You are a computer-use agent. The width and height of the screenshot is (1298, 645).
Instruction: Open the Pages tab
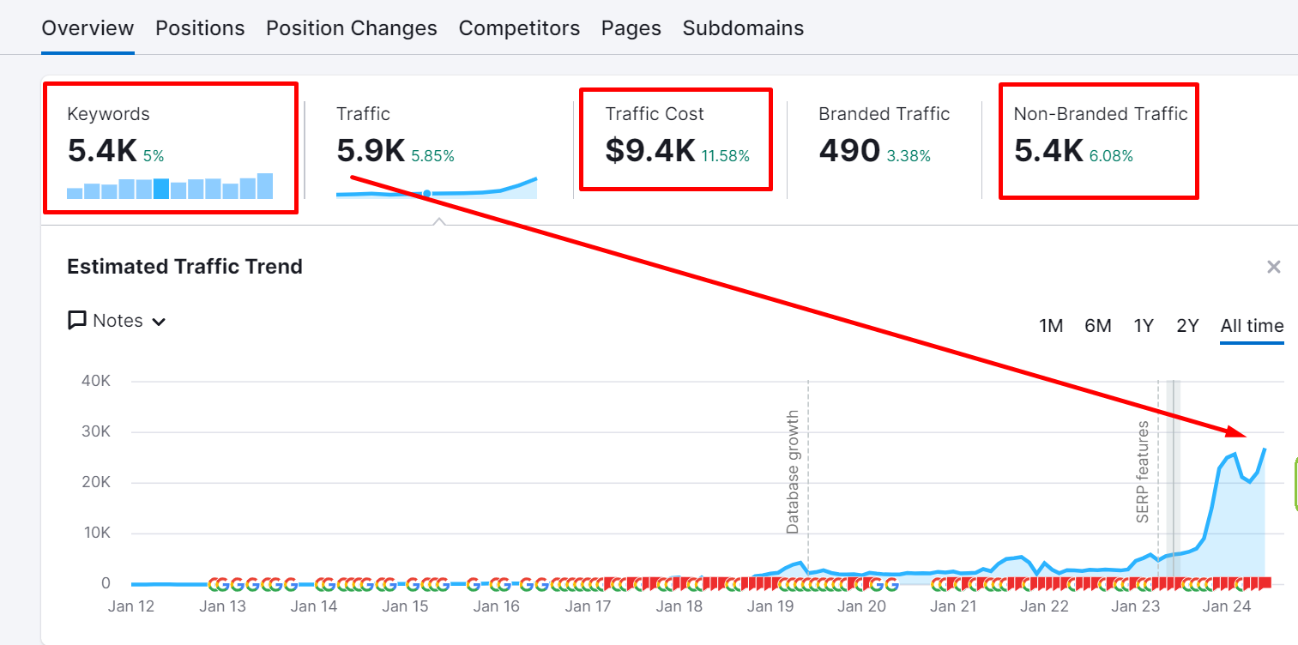point(631,28)
